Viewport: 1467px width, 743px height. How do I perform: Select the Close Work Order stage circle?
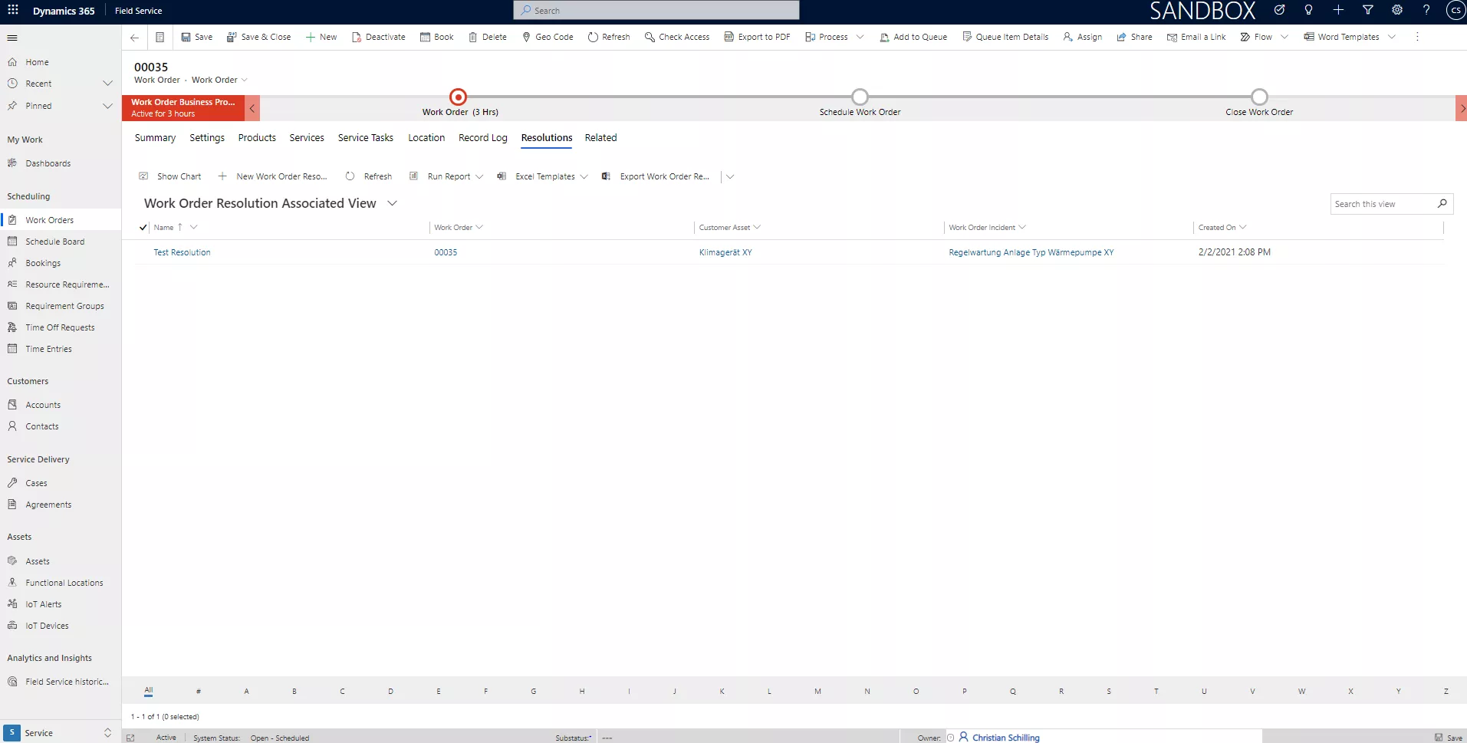[1259, 97]
